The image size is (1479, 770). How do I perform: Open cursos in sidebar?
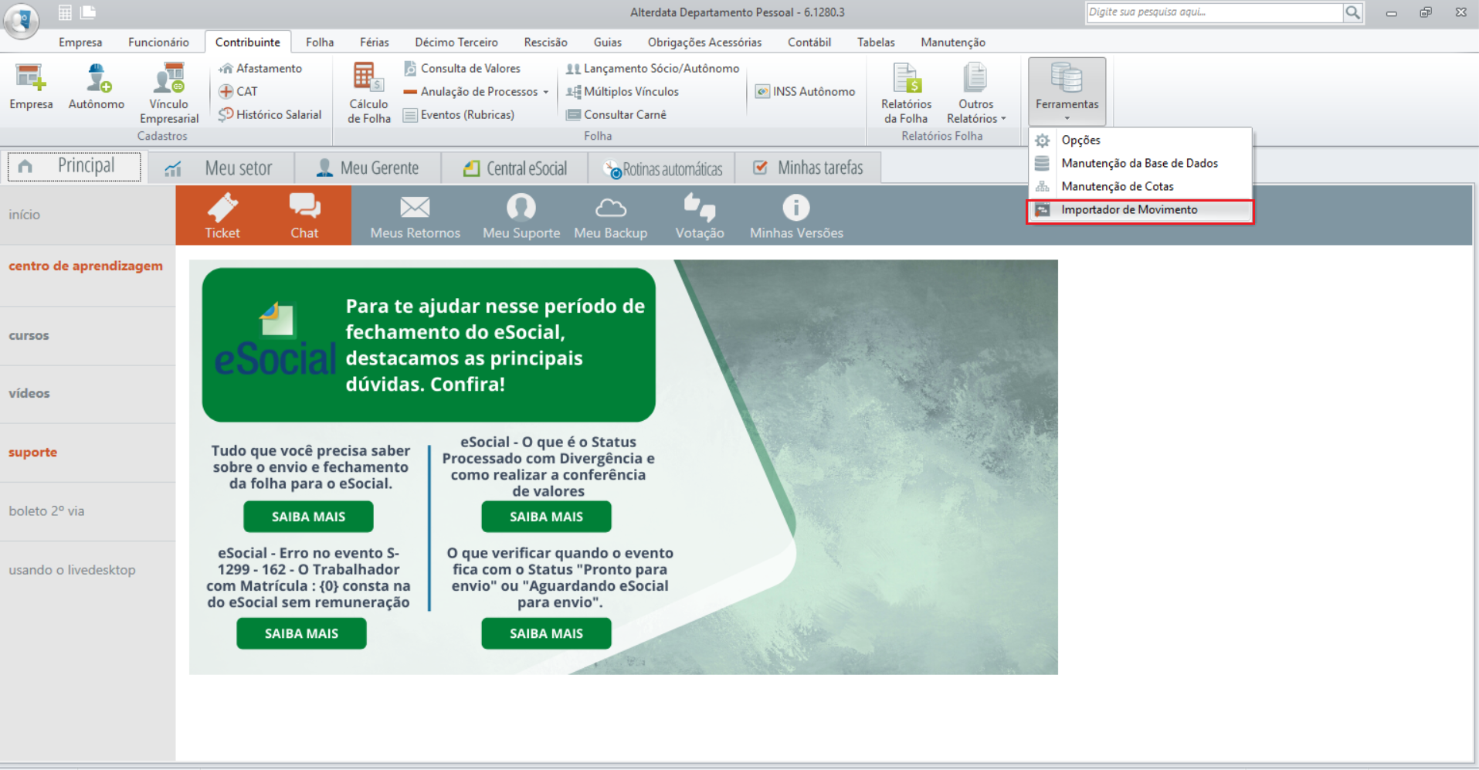pos(29,335)
